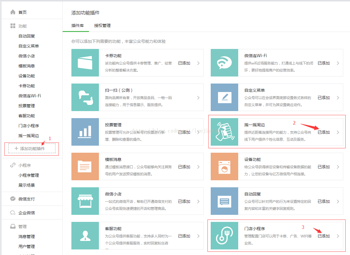350x255 pixels.
Task: Click the 扫一扫 scan icon tile
Action: 85,97
